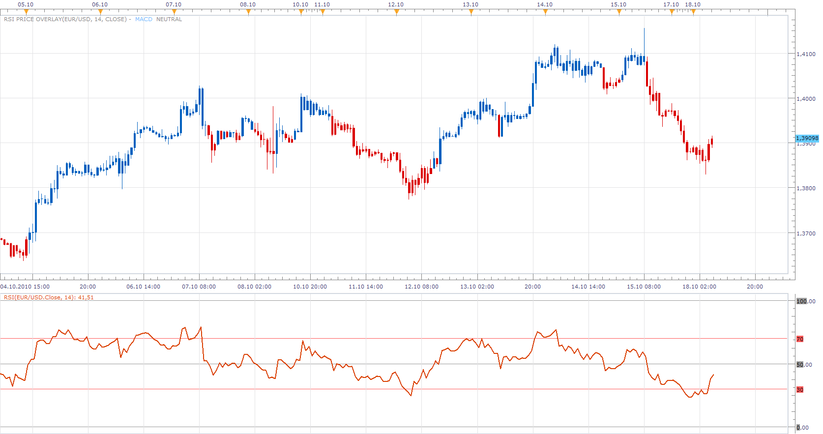Click the 10.10 20:00 time label
The height and width of the screenshot is (434, 823).
310,287
